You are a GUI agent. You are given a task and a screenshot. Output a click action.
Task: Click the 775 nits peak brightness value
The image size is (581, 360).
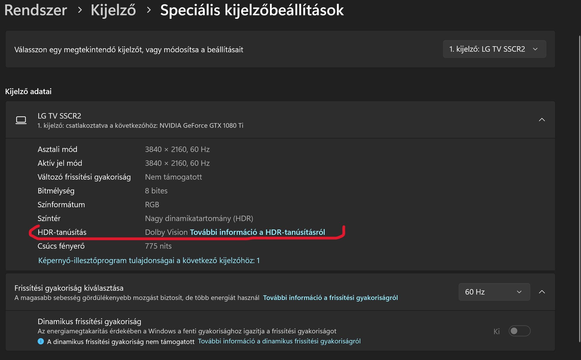[x=158, y=246]
